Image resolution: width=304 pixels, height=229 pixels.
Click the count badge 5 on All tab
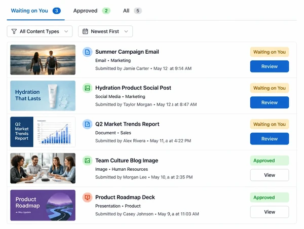pyautogui.click(x=138, y=11)
